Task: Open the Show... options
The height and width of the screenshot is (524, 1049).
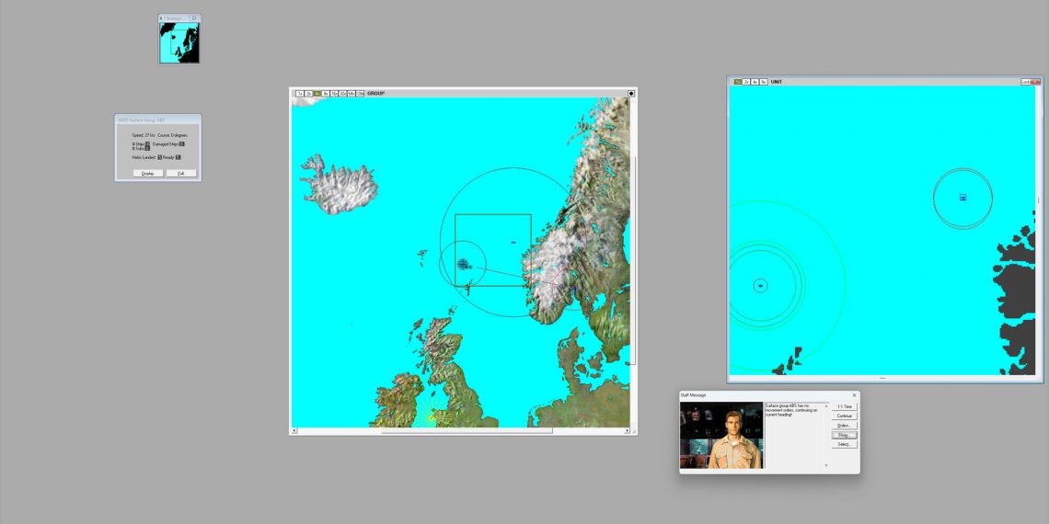Action: pyautogui.click(x=844, y=435)
